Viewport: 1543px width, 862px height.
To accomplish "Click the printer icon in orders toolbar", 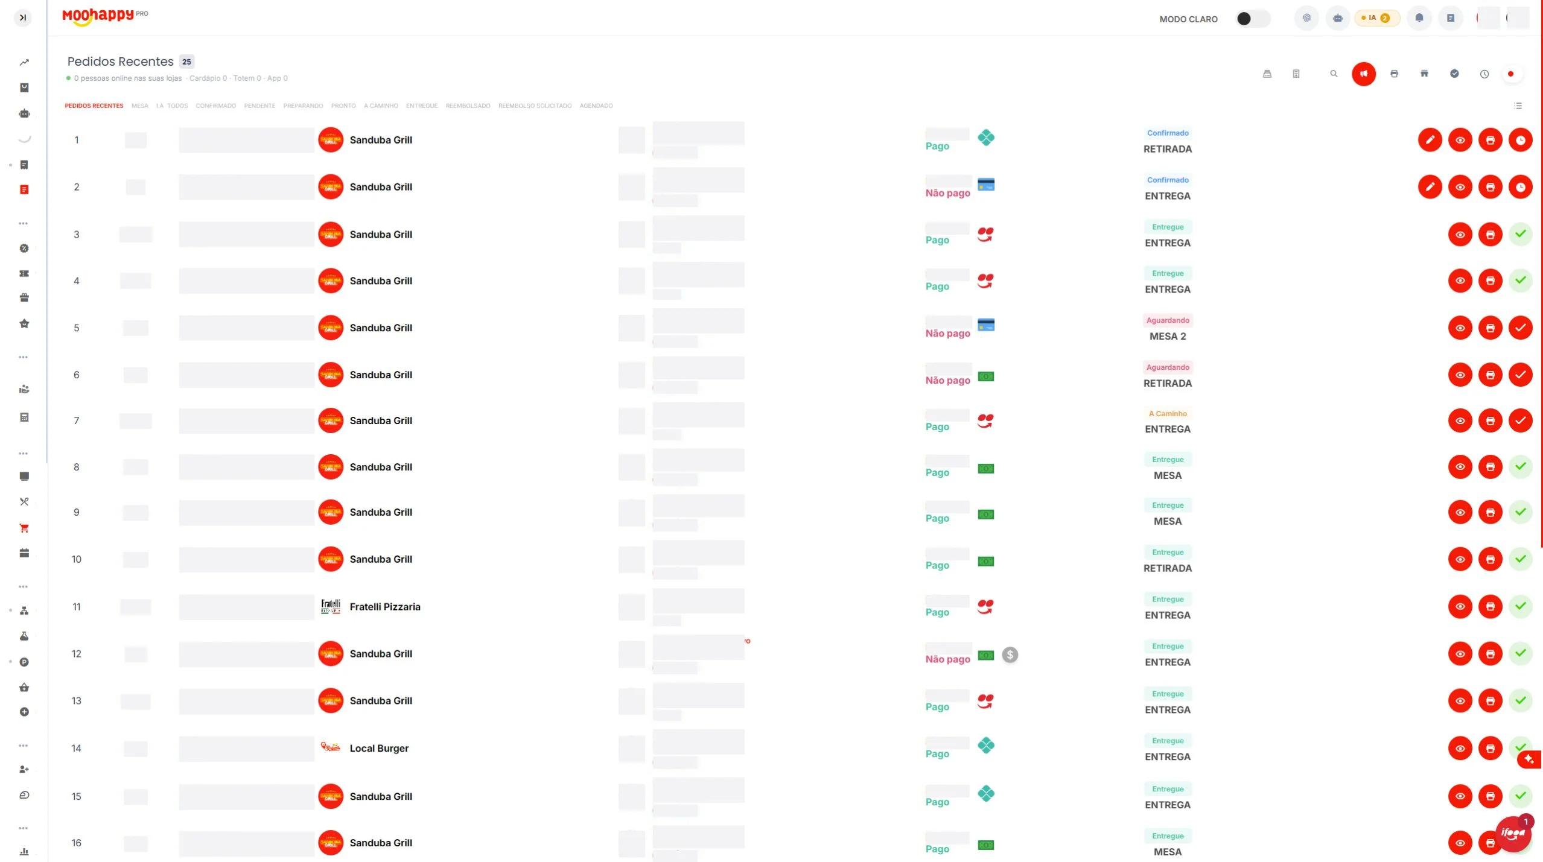I will (x=1394, y=74).
